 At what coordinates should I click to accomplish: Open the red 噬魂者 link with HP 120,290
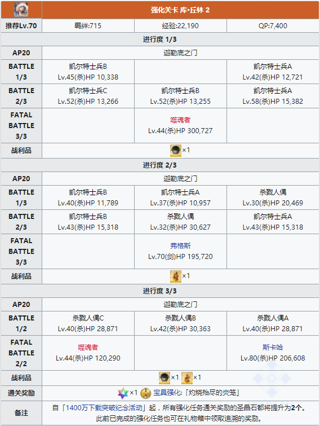(x=88, y=347)
